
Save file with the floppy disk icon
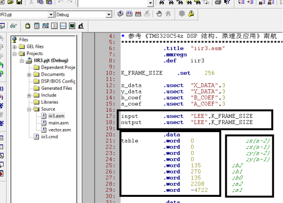pos(19,2)
